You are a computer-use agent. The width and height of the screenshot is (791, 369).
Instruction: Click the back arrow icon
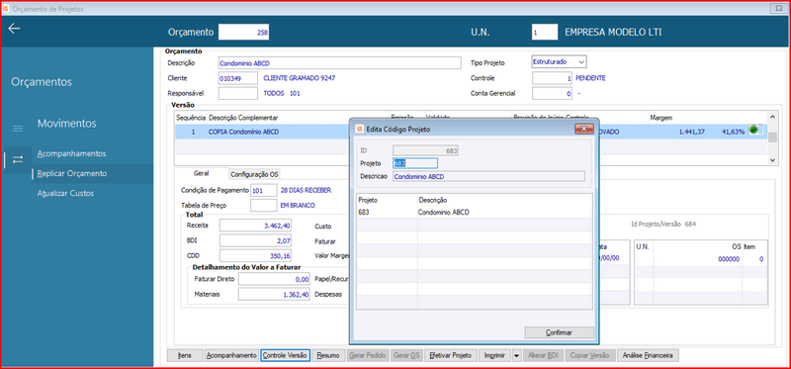pos(14,29)
